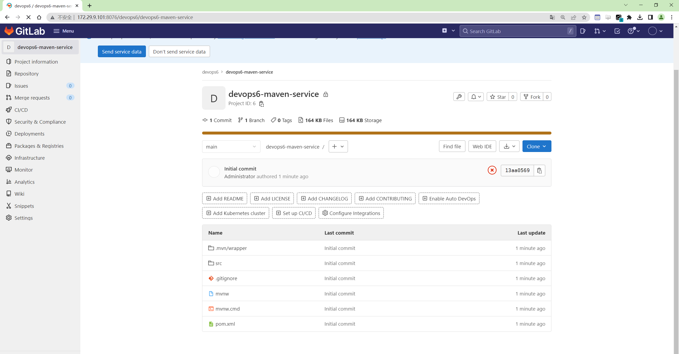Click the repository languages color bar

pyautogui.click(x=377, y=133)
